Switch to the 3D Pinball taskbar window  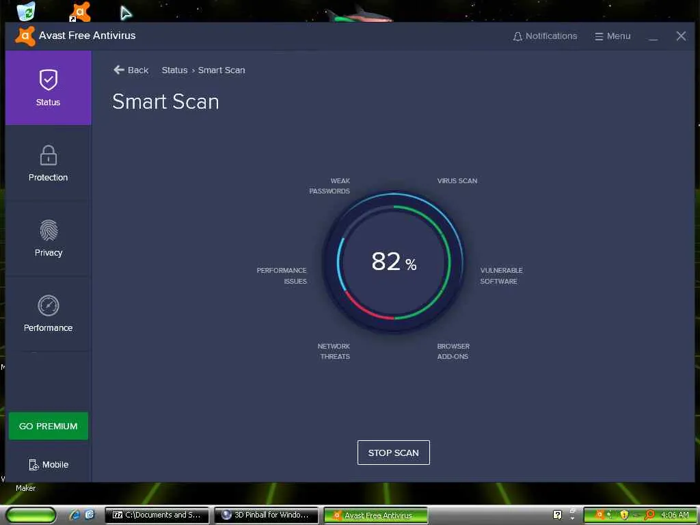(x=266, y=515)
